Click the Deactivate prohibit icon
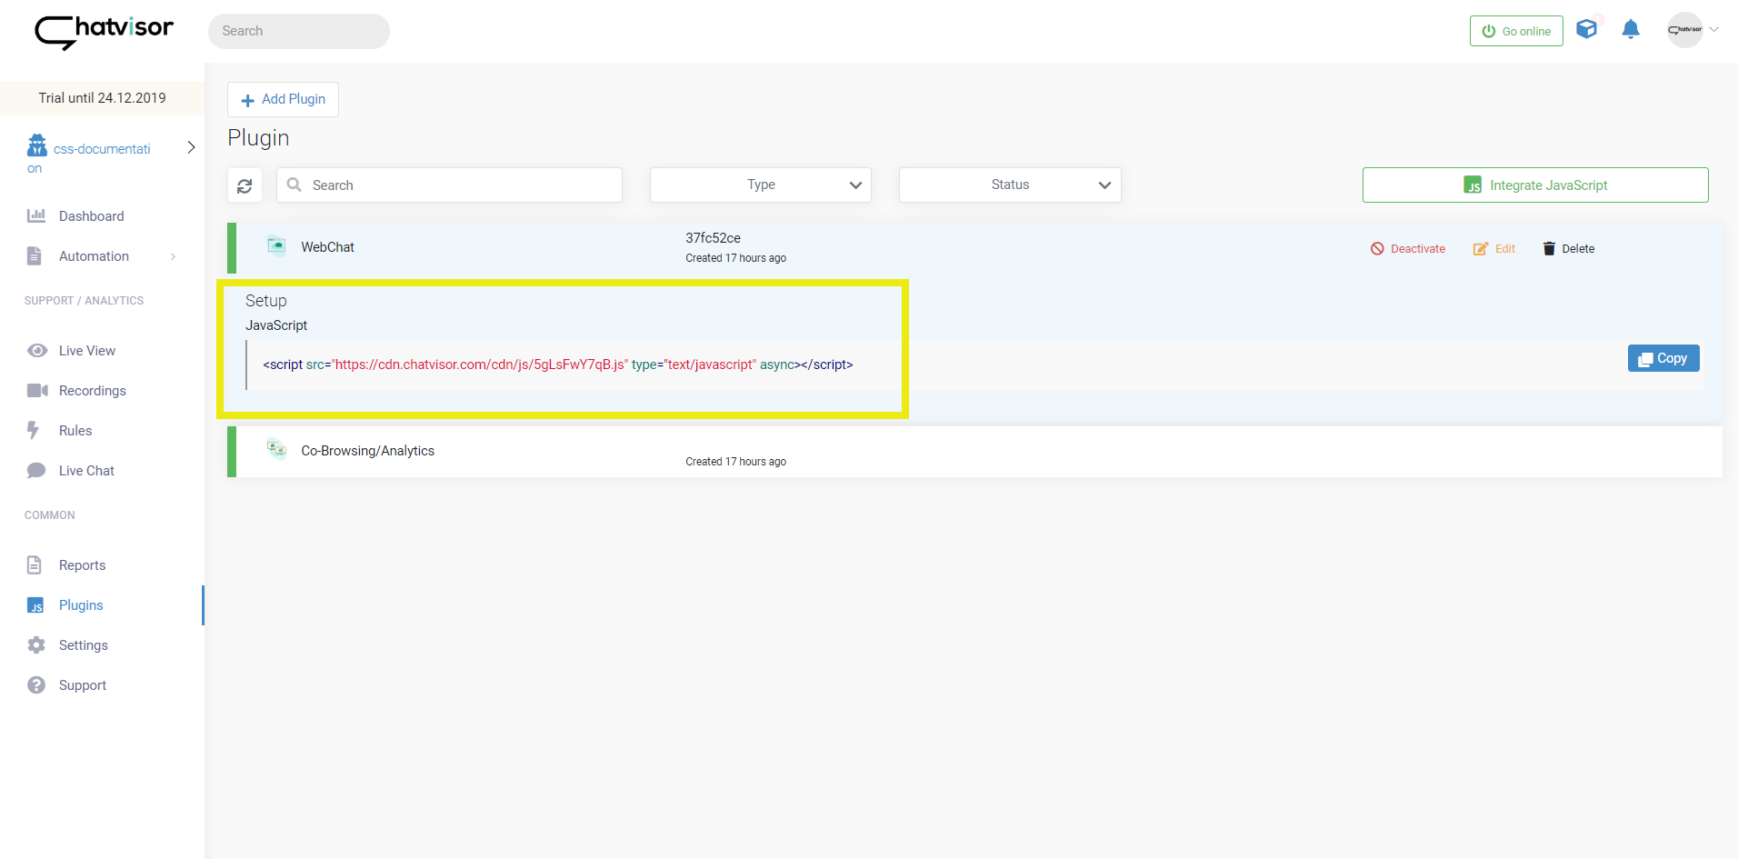Image resolution: width=1738 pixels, height=859 pixels. (1377, 249)
